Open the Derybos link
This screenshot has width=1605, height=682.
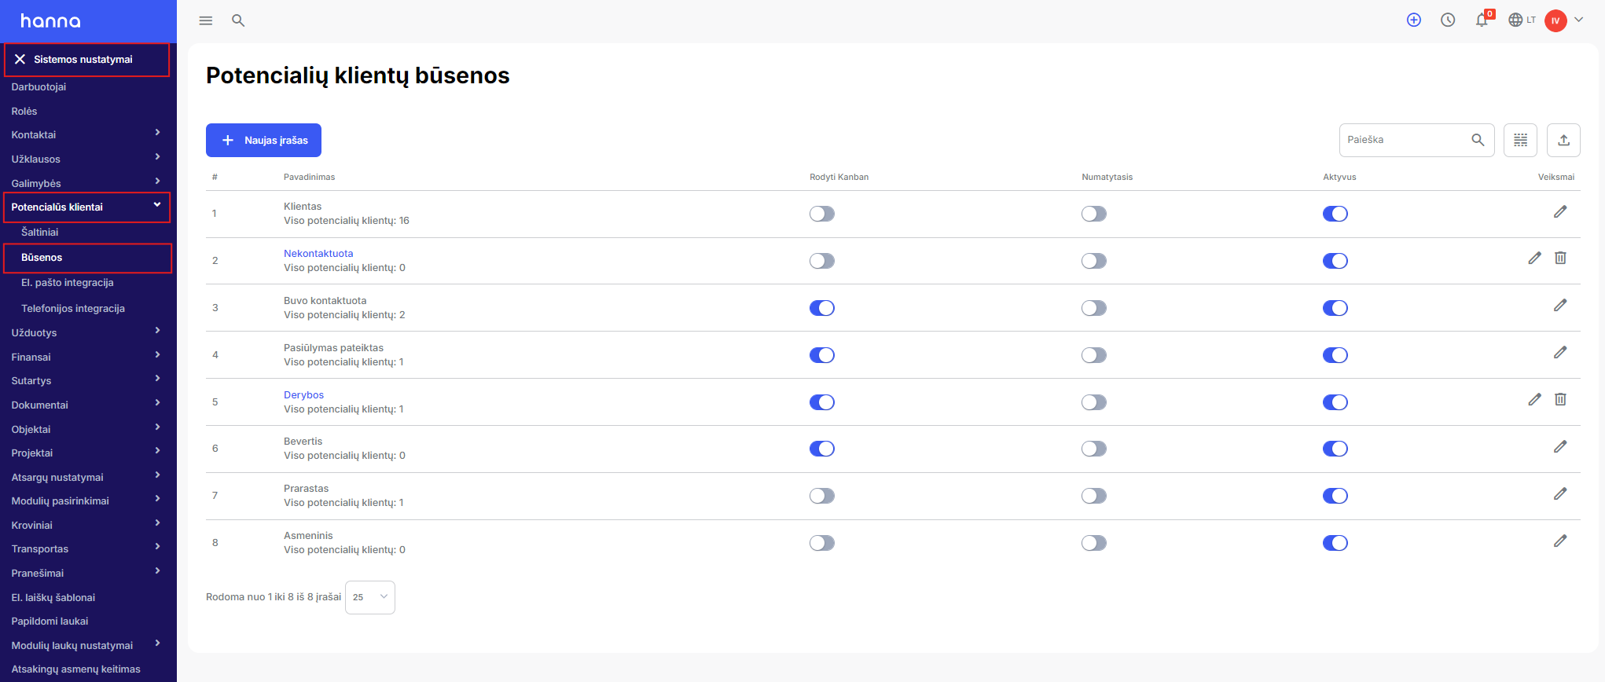(303, 395)
